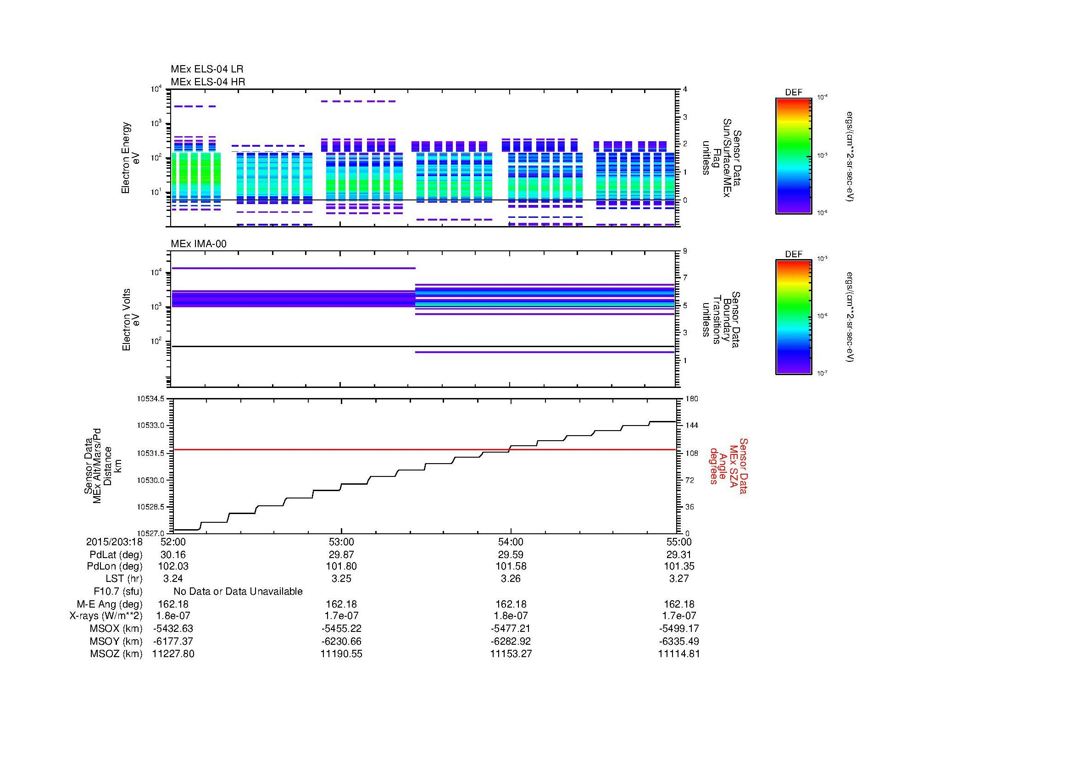Click the date label 2015/203:18
Screen dimensions: 1073x758
tap(114, 542)
